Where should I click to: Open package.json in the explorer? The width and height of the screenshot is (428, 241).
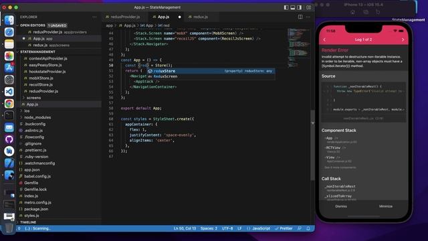click(x=36, y=209)
